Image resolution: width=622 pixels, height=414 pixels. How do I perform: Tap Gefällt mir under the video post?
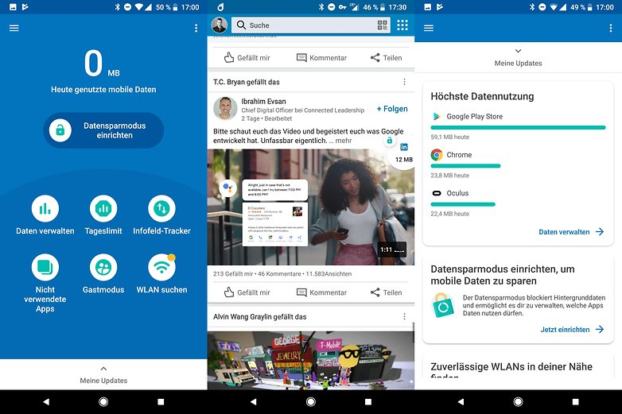point(247,292)
